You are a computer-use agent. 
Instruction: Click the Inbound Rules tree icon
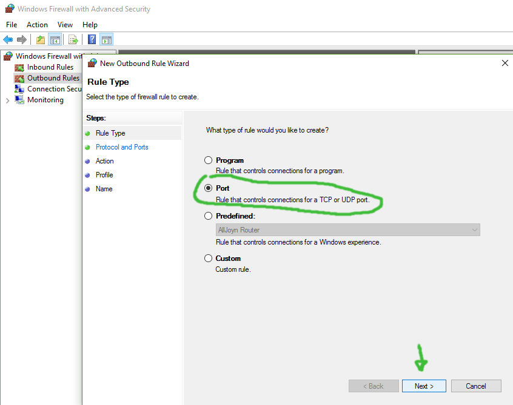coord(19,68)
